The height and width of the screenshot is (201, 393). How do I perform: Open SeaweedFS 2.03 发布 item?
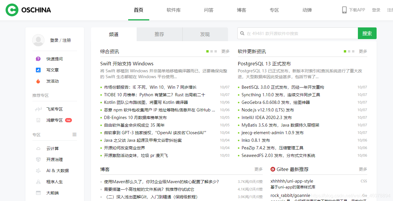(x=278, y=155)
